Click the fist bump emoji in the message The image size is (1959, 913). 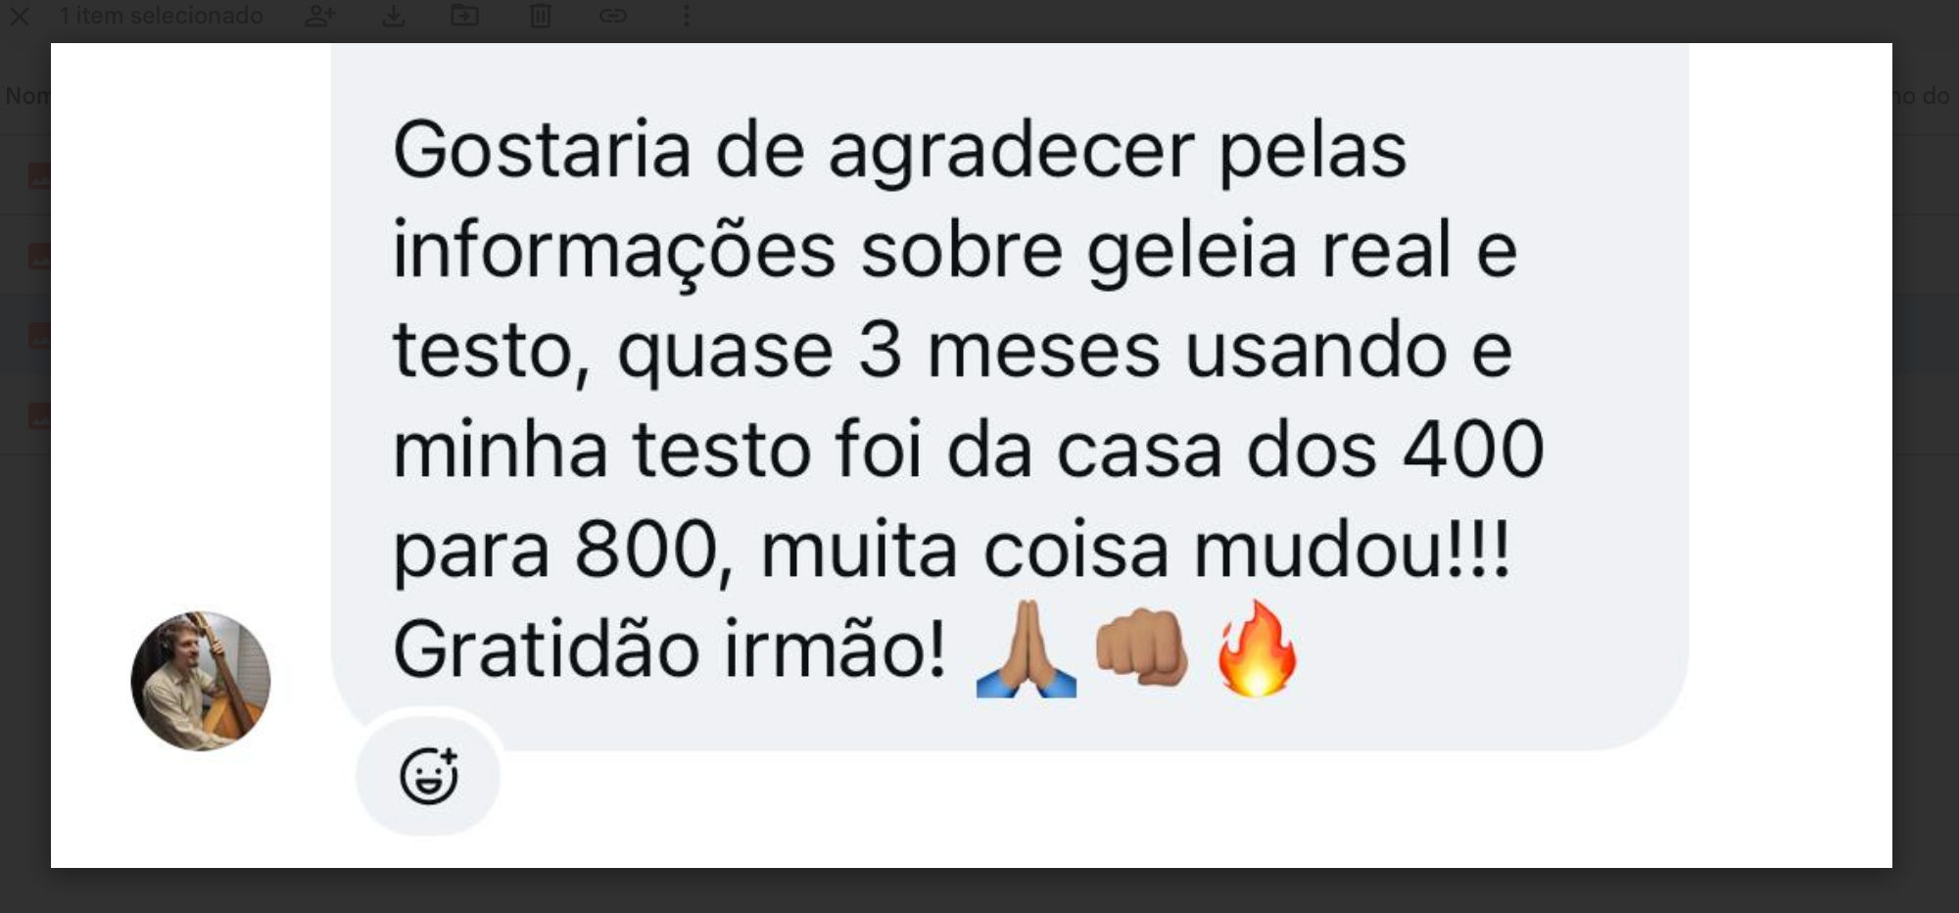[1142, 647]
